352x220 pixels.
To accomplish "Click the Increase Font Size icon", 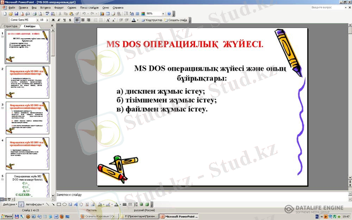I will tap(108, 20).
